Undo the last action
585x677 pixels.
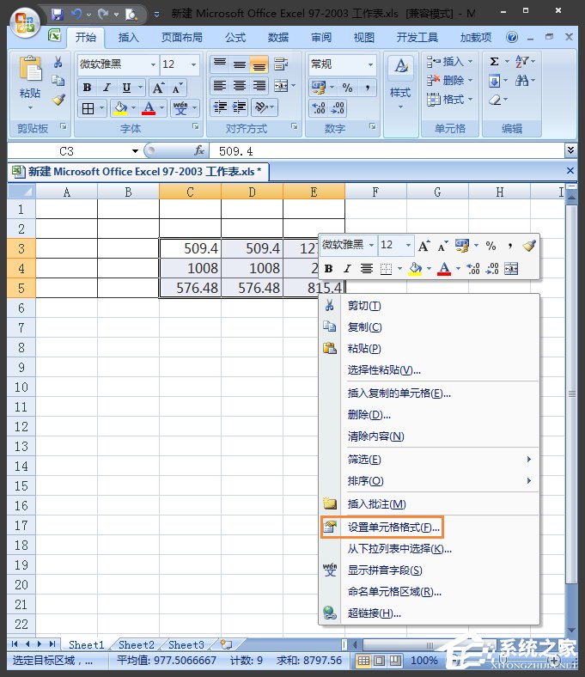76,15
